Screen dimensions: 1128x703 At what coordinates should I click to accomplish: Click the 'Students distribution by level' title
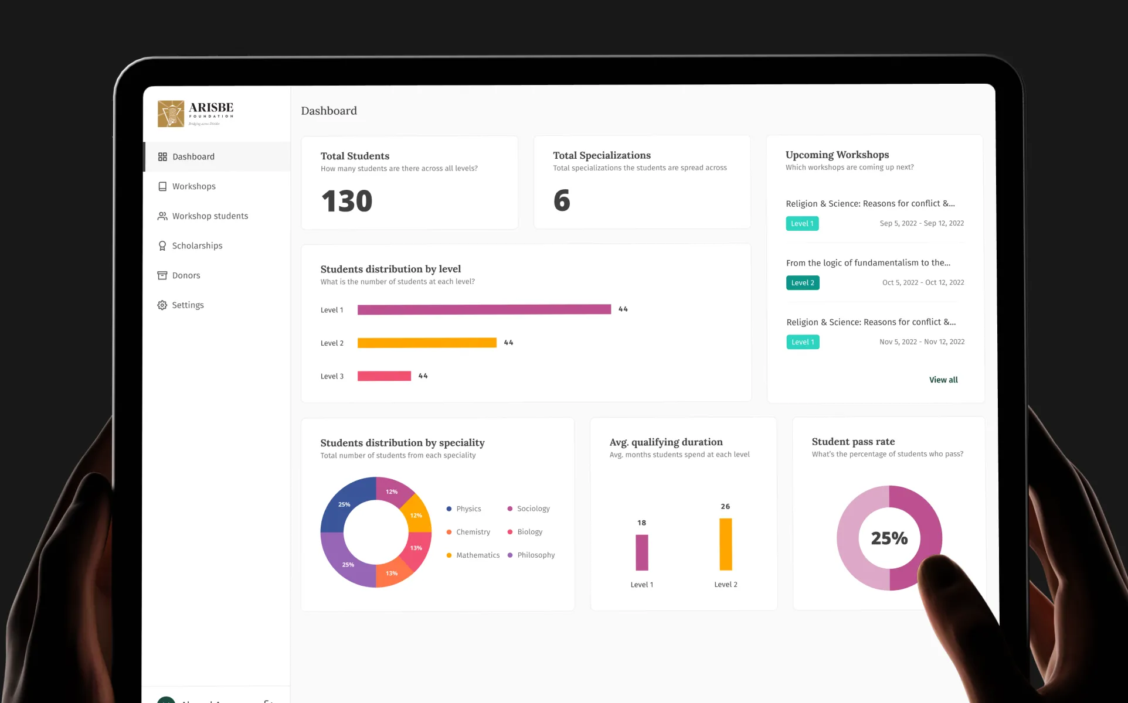coord(390,269)
